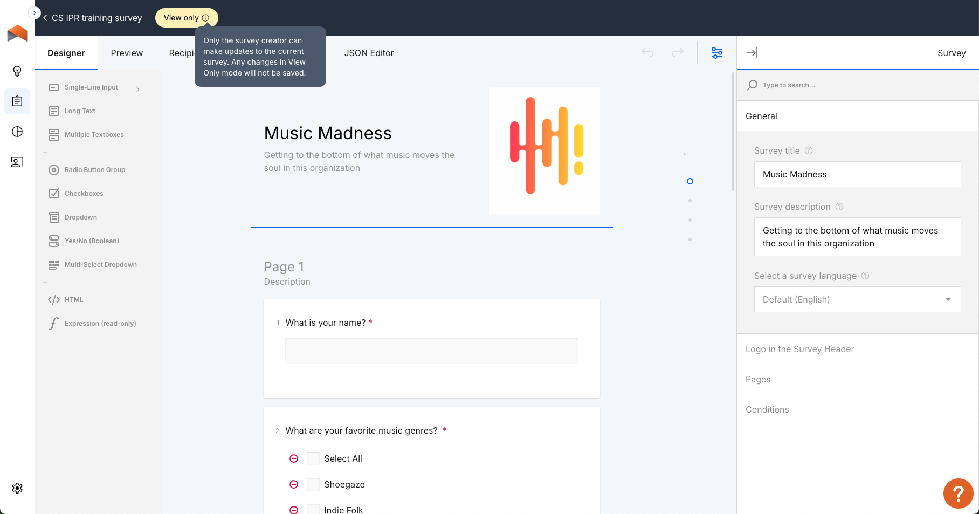Viewport: 979px width, 514px height.
Task: Select the Expression (read-only) toolbox item
Action: [92, 324]
